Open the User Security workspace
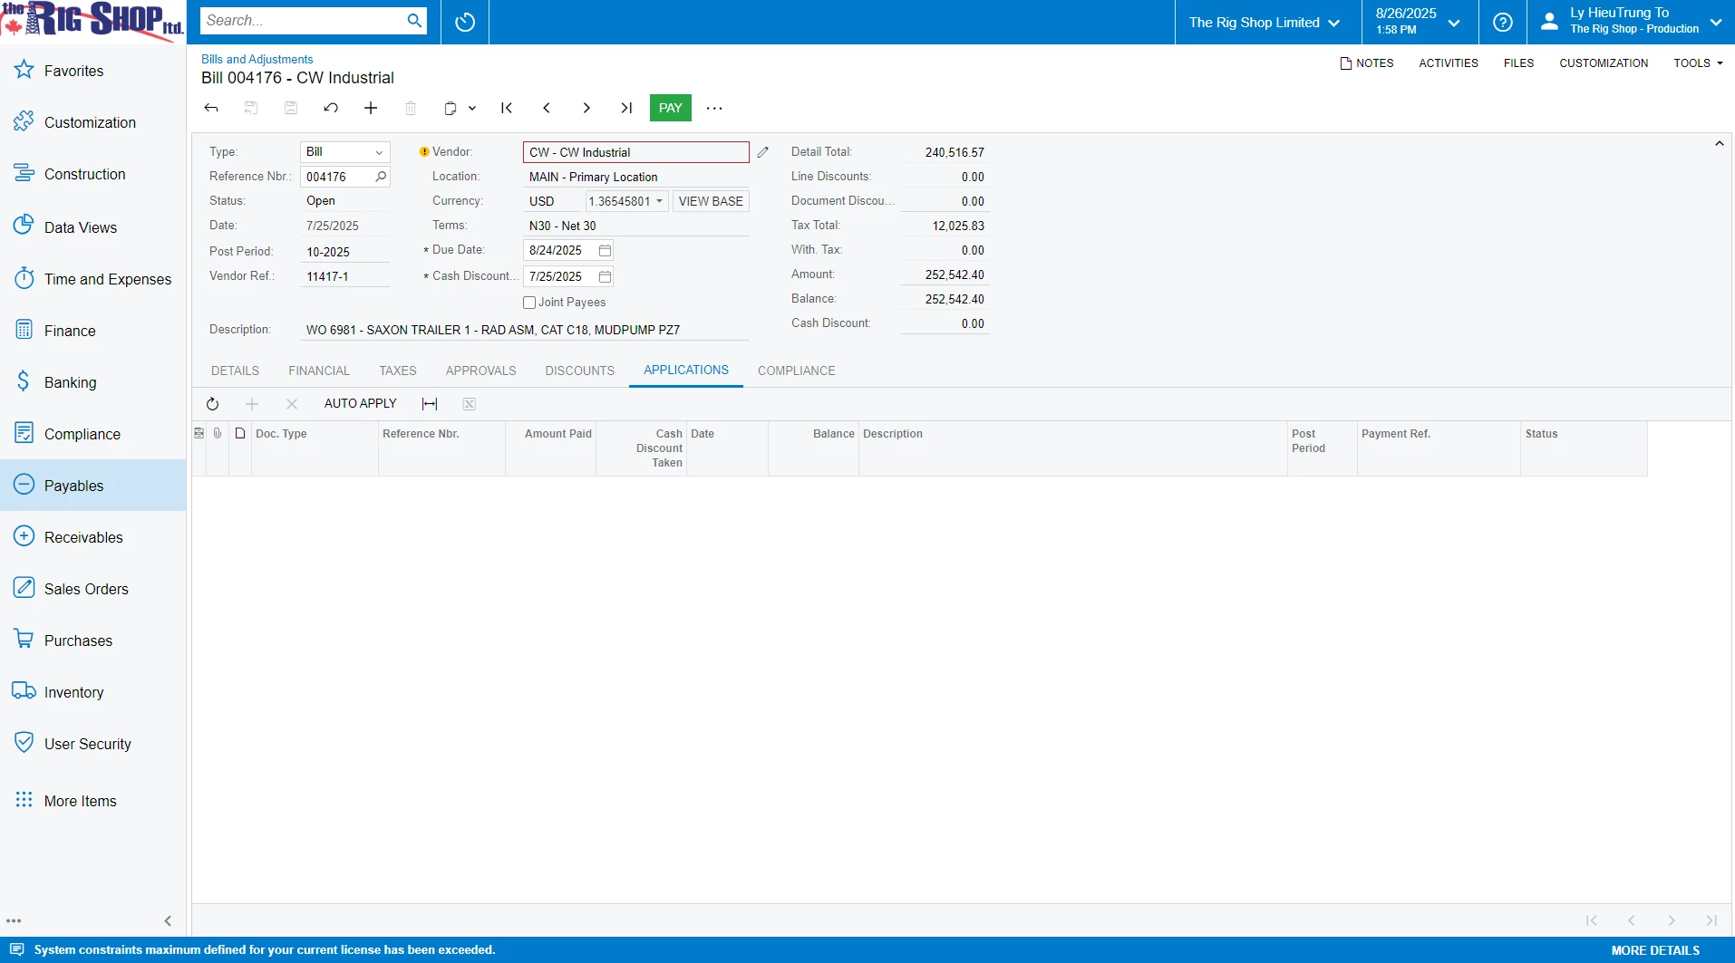This screenshot has width=1735, height=963. 92,744
